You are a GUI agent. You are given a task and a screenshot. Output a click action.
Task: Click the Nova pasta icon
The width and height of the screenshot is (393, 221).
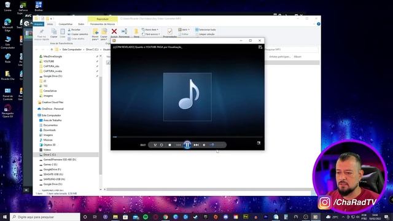pos(136,31)
